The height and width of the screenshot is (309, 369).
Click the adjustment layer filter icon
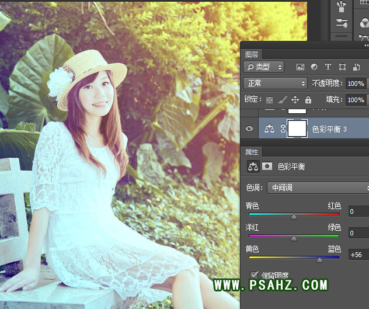[314, 67]
